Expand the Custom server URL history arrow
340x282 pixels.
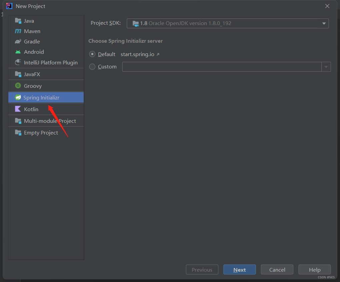click(x=326, y=67)
